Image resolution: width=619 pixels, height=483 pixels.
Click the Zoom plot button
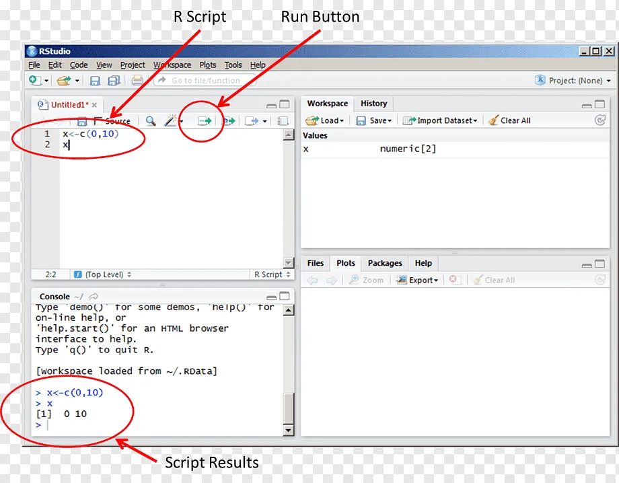366,280
